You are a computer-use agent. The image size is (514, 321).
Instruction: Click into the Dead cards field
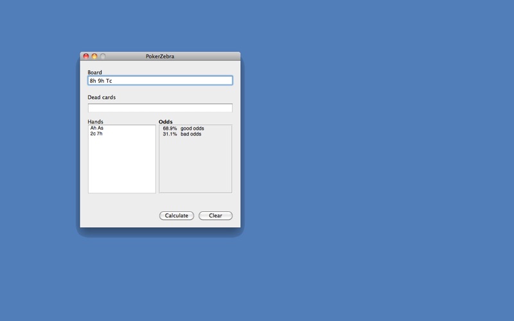coord(160,108)
